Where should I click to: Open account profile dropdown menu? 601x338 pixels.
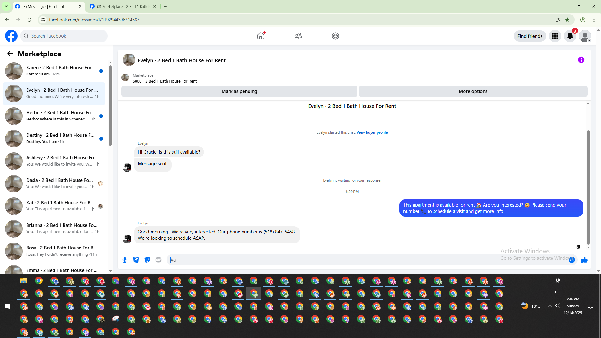click(x=585, y=36)
